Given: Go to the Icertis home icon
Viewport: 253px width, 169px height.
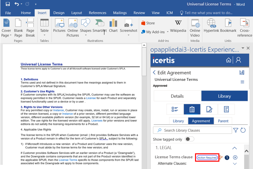Looking at the screenshot, I should point(228,60).
